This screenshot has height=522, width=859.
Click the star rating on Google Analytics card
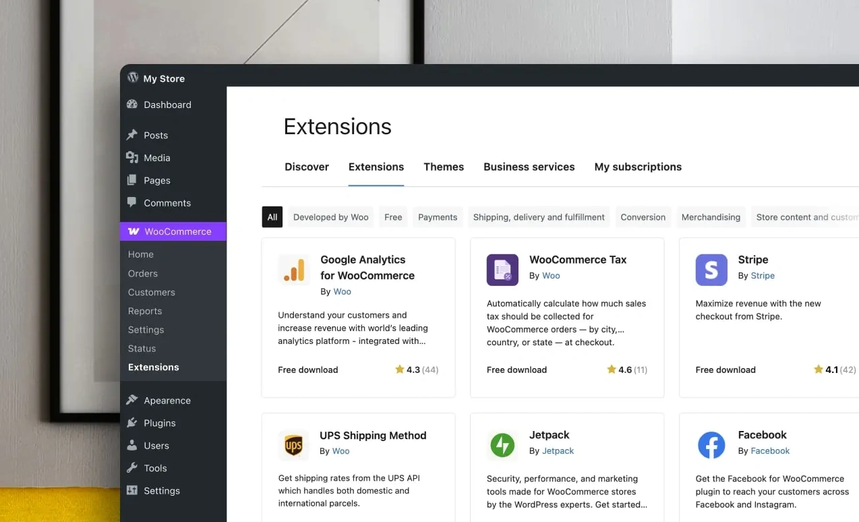coord(417,370)
